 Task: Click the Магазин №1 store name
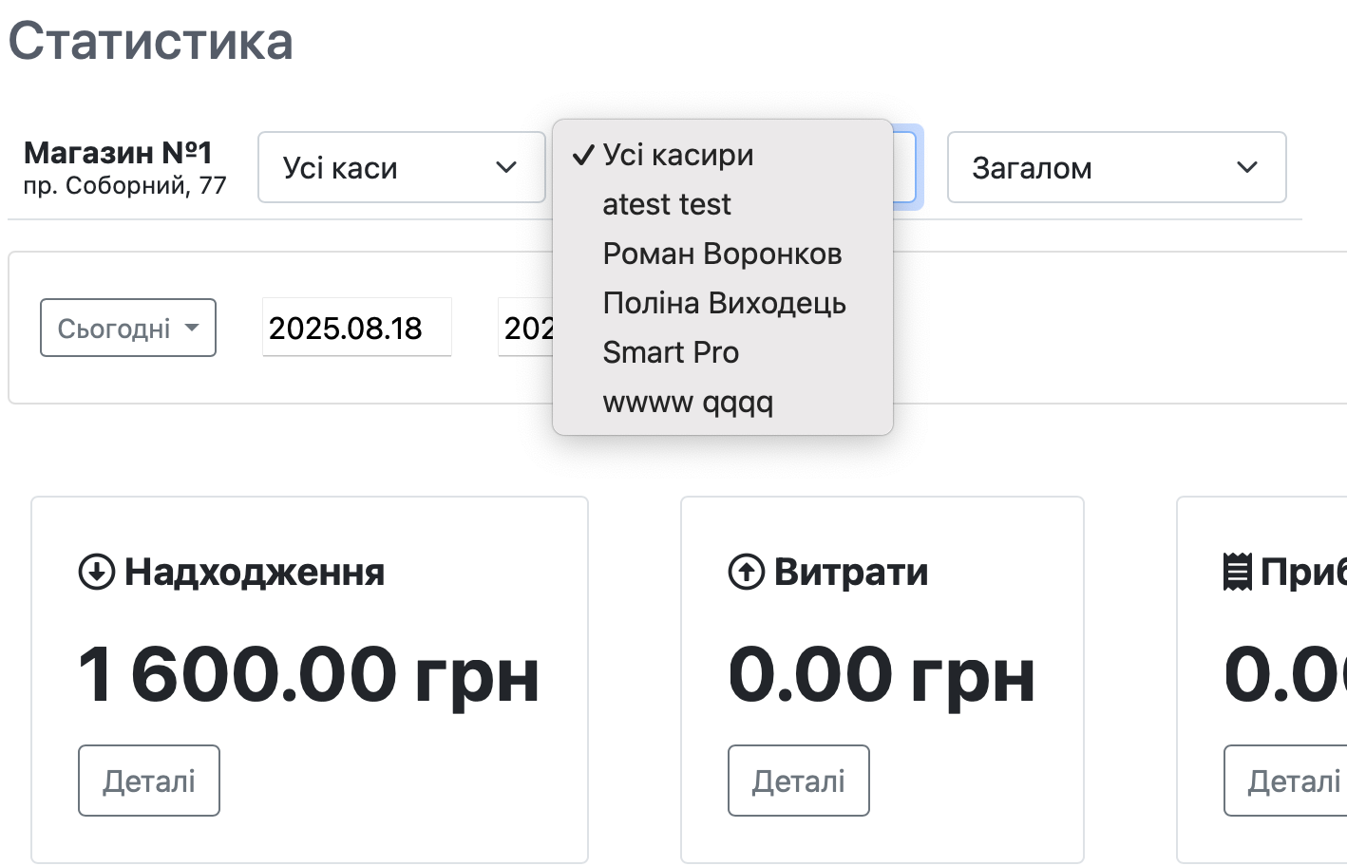click(x=118, y=153)
